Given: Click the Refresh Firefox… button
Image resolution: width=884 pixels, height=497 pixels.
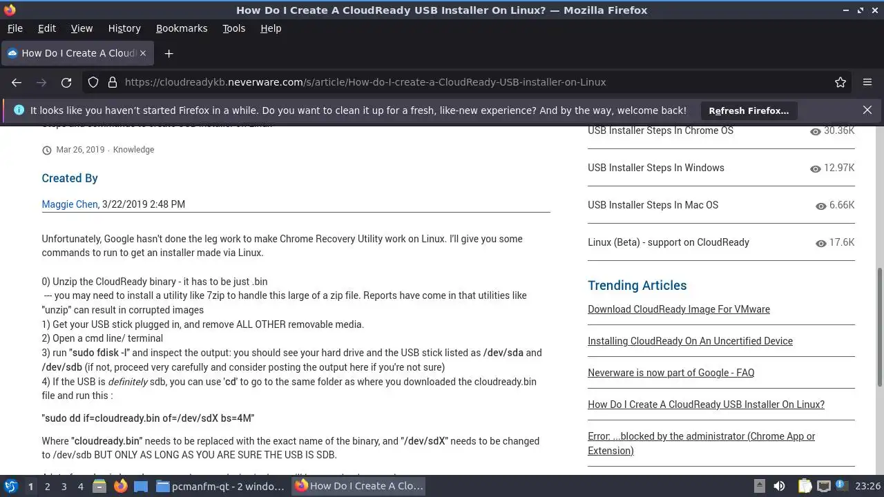Looking at the screenshot, I should (749, 110).
